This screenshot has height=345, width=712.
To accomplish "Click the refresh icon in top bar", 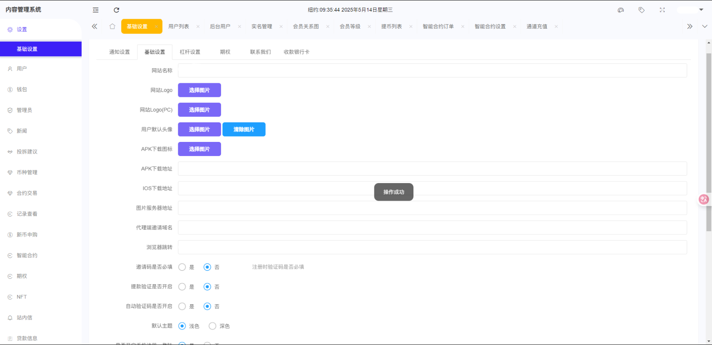I will point(117,10).
